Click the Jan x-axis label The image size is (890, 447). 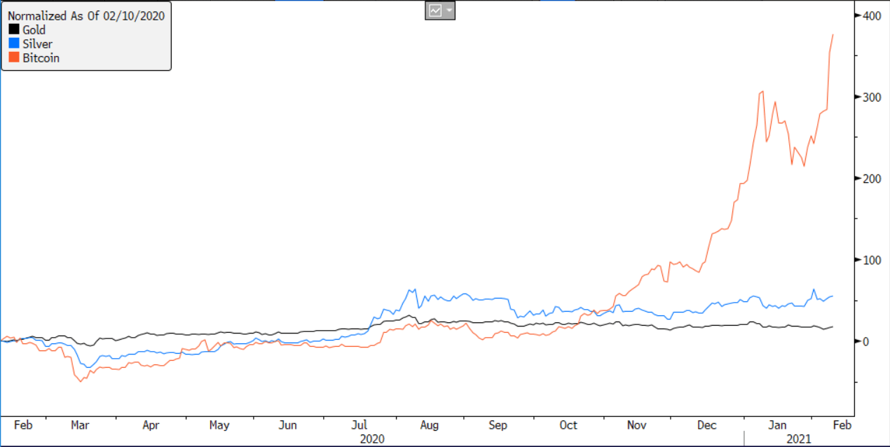[x=777, y=425]
